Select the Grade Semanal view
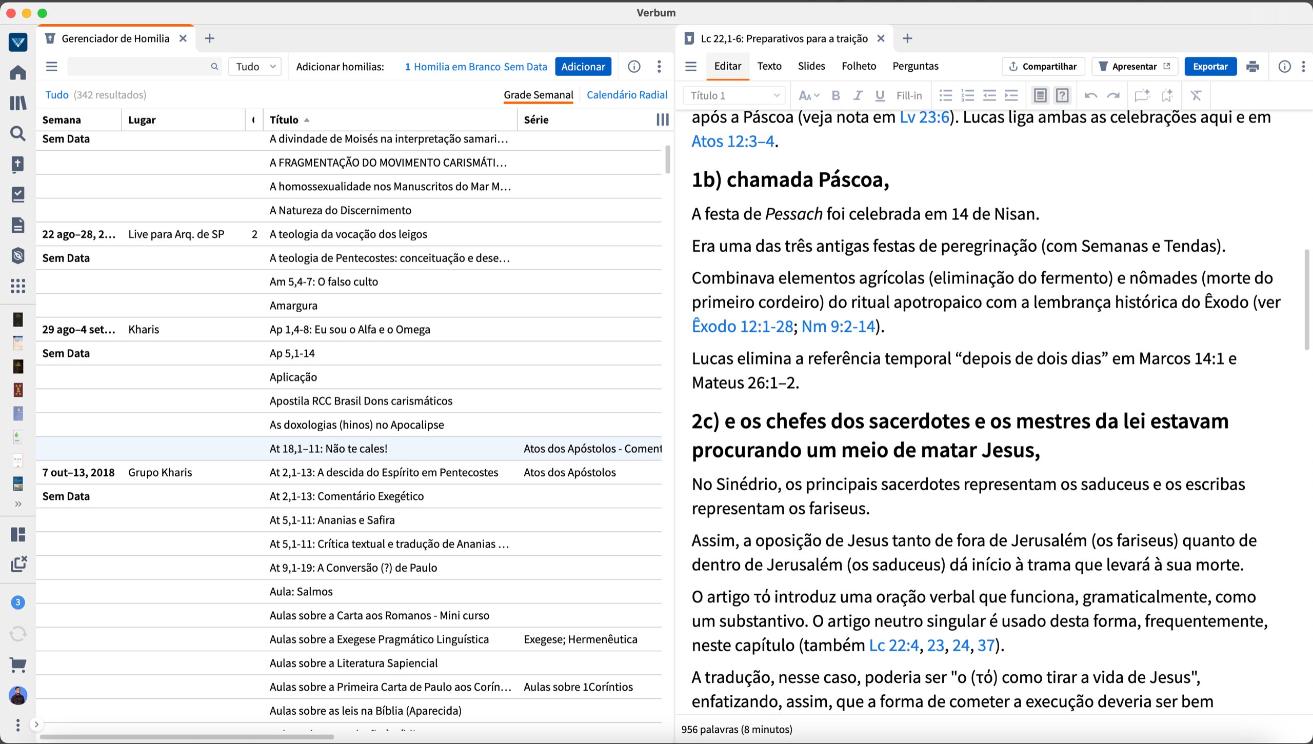The image size is (1313, 744). coord(539,95)
